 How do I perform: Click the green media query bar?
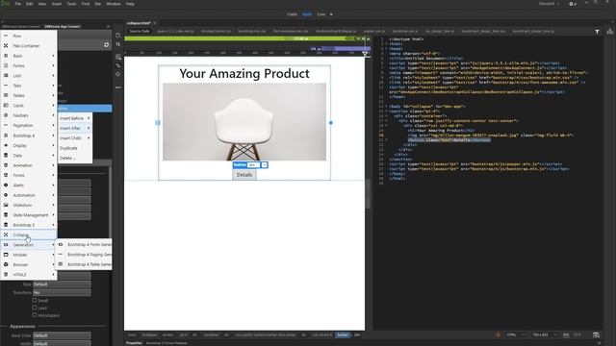pos(247,38)
